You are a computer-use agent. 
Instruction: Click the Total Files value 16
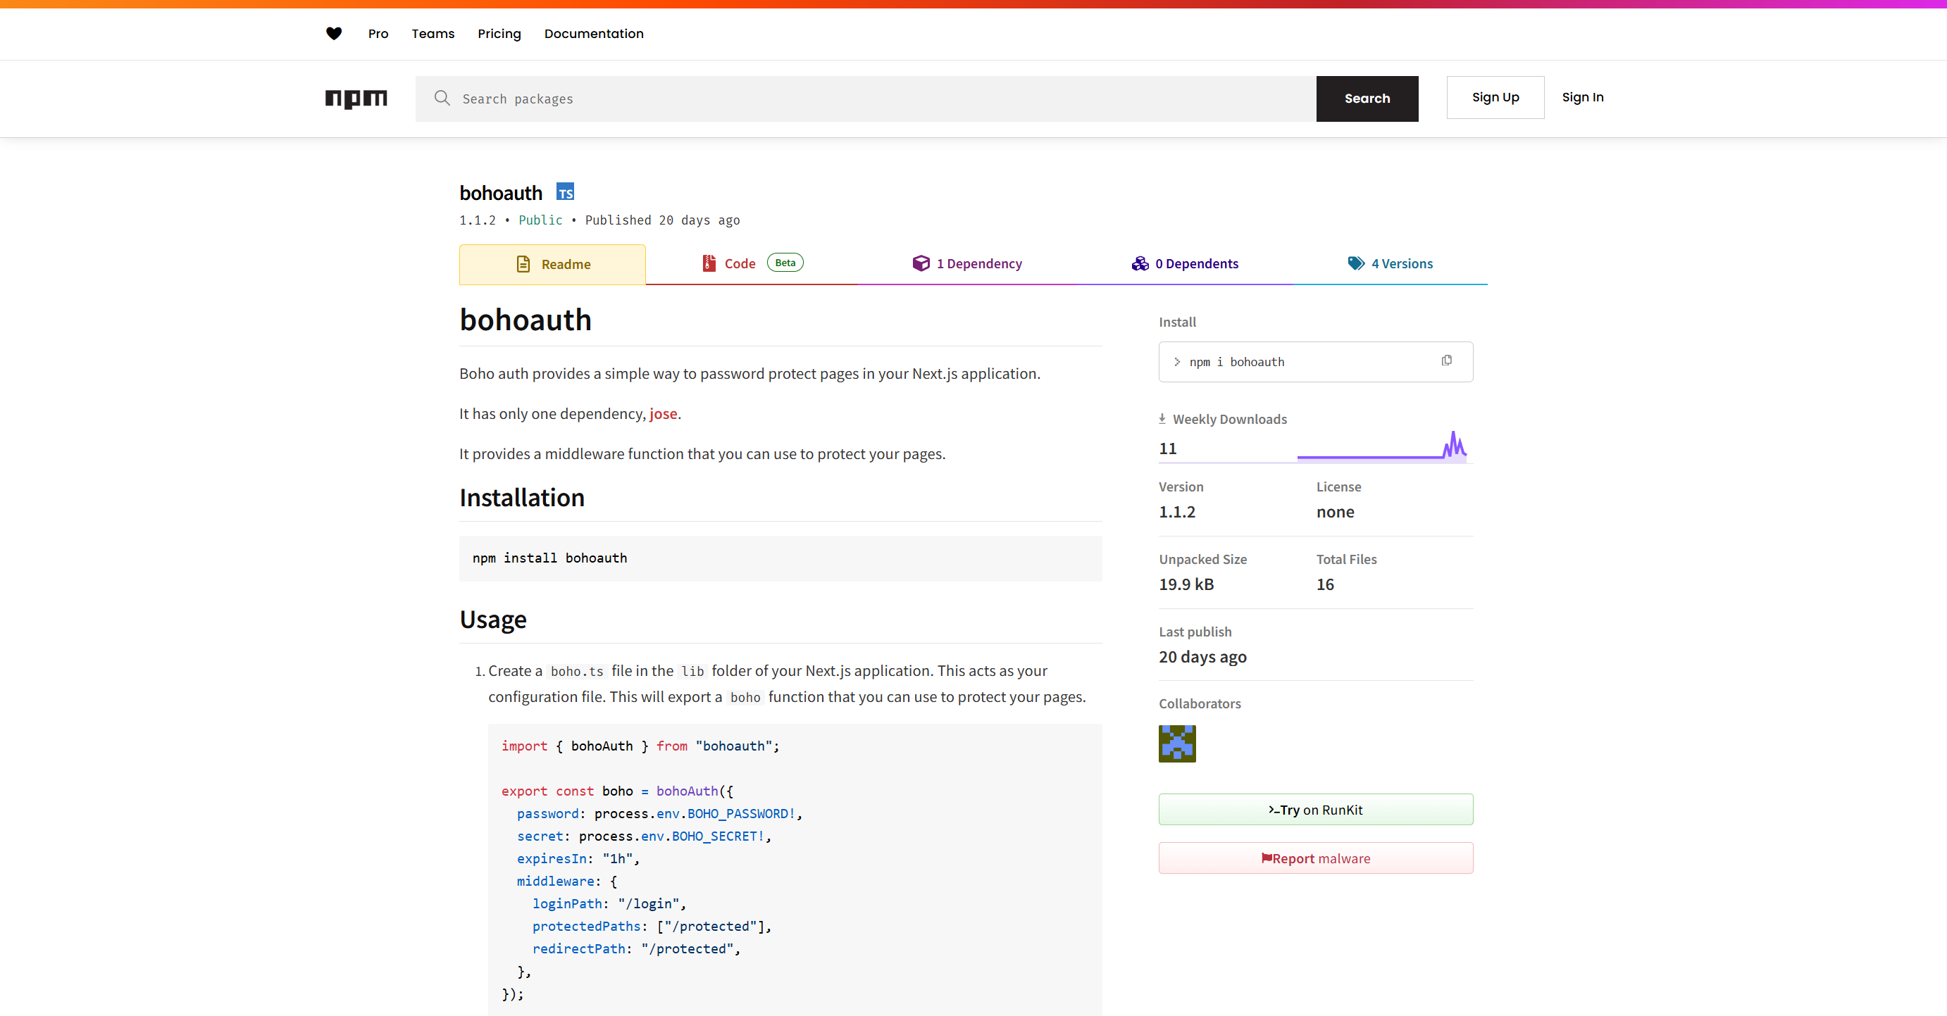1324,584
